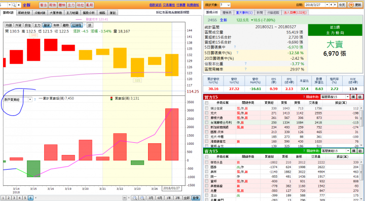Click the zoom-in magnifier below the chart
Screen dimensions: 365x201
(x=142, y=198)
